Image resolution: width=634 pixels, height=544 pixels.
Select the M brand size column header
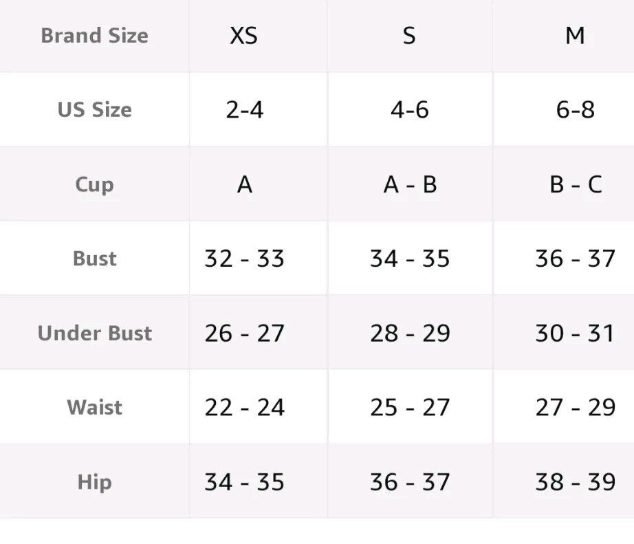tap(574, 36)
